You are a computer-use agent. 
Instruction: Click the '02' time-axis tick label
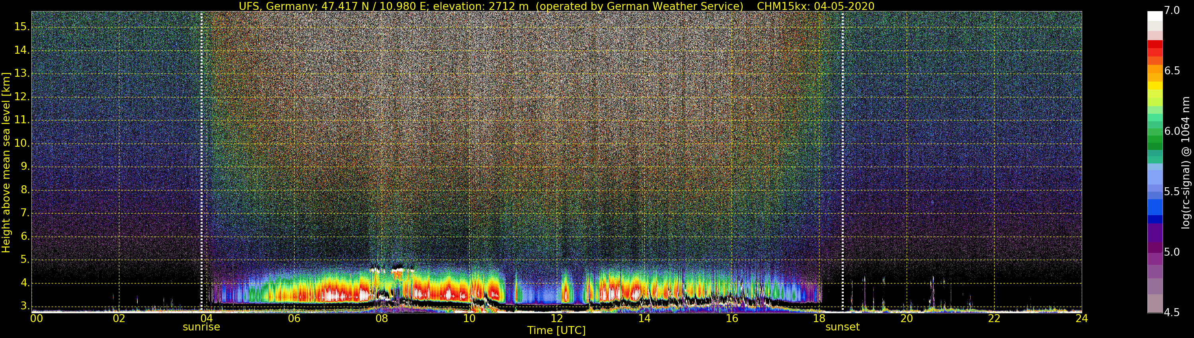point(119,319)
